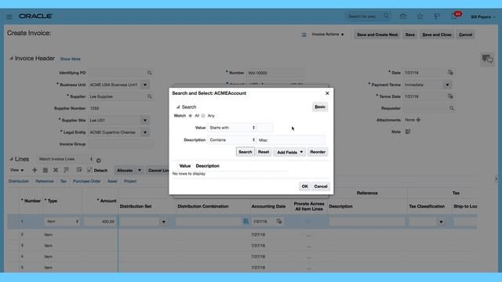Switch to the Reference tab
The height and width of the screenshot is (282, 502).
pyautogui.click(x=45, y=181)
